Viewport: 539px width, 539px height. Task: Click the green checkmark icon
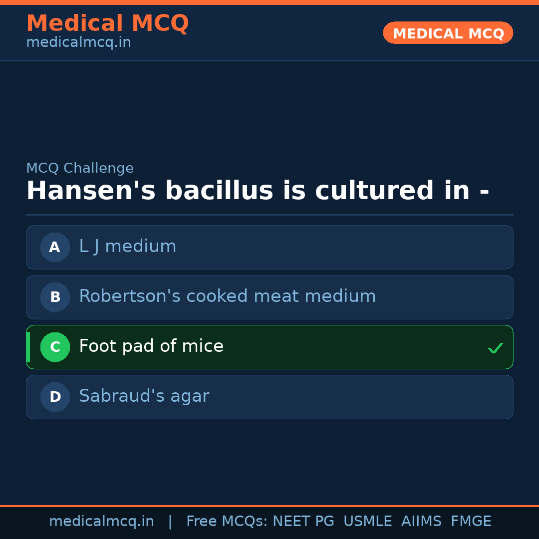pos(495,348)
